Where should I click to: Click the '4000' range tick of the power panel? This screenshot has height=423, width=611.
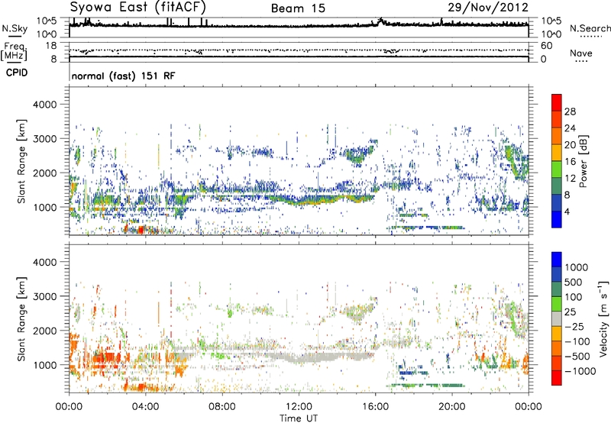click(x=44, y=105)
